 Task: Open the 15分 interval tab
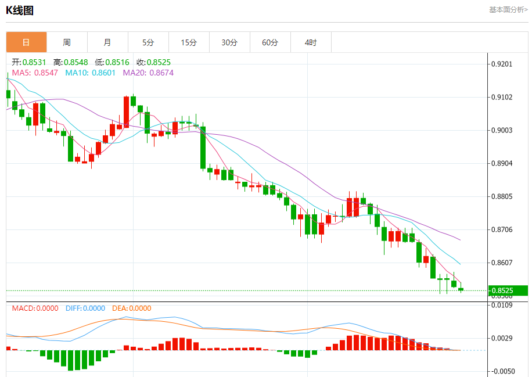(189, 42)
